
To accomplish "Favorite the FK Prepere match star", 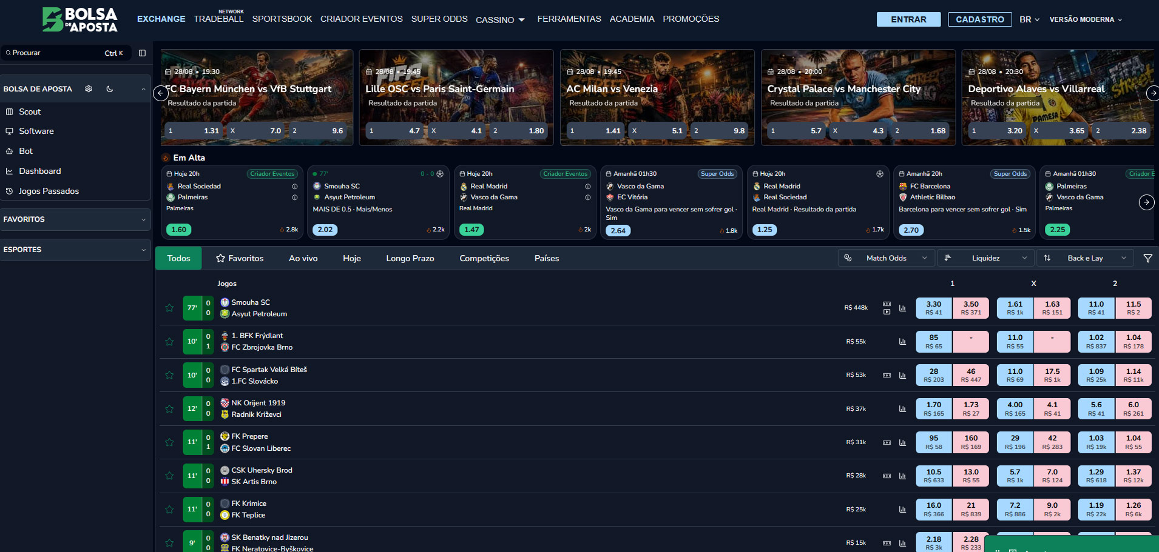I will coord(169,442).
